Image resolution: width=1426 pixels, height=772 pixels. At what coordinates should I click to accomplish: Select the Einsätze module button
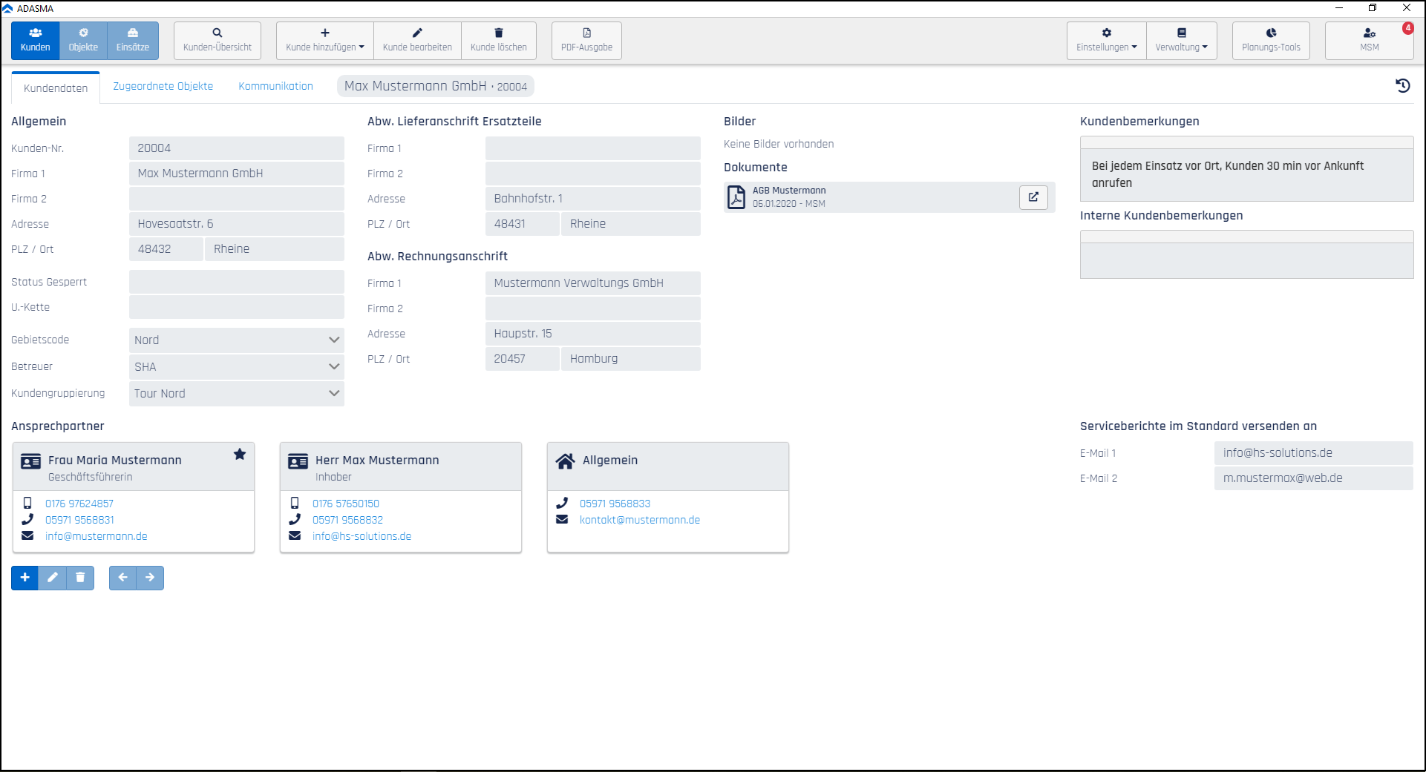coord(133,40)
